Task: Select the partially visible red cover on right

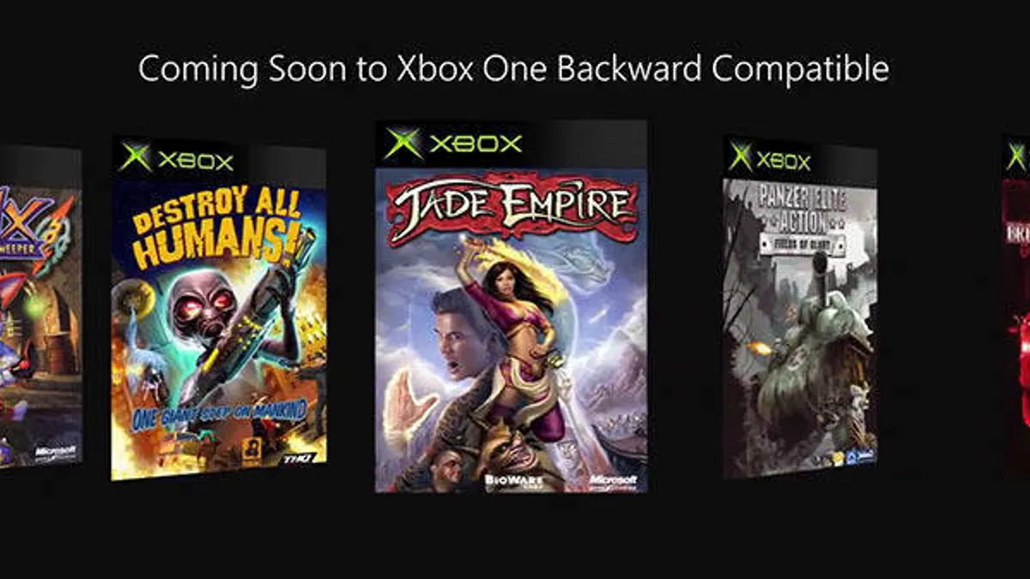Action: point(1016,305)
